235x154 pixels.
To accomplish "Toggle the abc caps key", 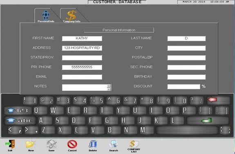I will tap(20, 120).
